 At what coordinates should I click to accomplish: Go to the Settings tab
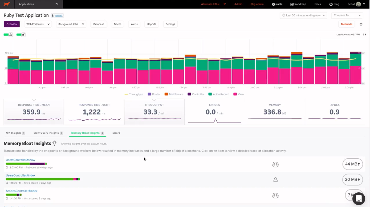170,24
